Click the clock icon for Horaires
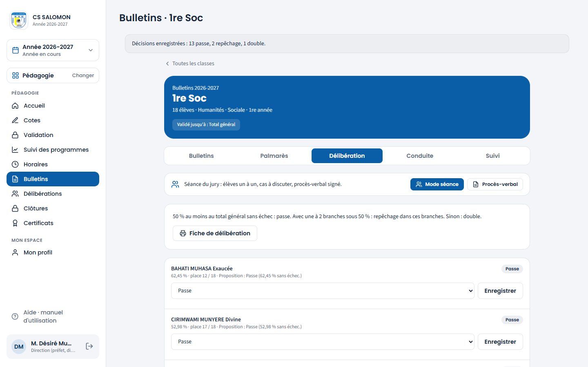588x367 pixels. coord(15,164)
